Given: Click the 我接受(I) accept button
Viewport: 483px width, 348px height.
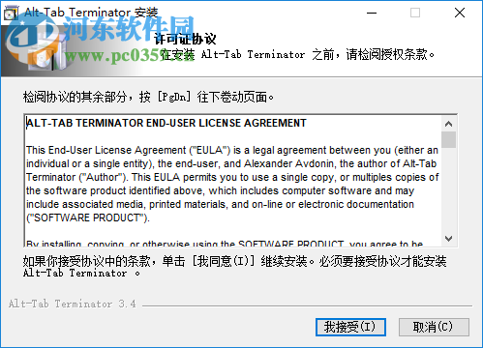Looking at the screenshot, I should (350, 327).
